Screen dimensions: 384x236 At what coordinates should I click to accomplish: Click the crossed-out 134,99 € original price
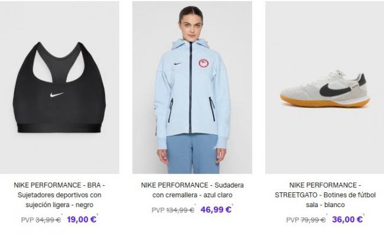tap(180, 210)
